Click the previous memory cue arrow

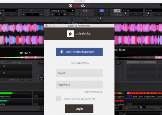click(x=22, y=79)
